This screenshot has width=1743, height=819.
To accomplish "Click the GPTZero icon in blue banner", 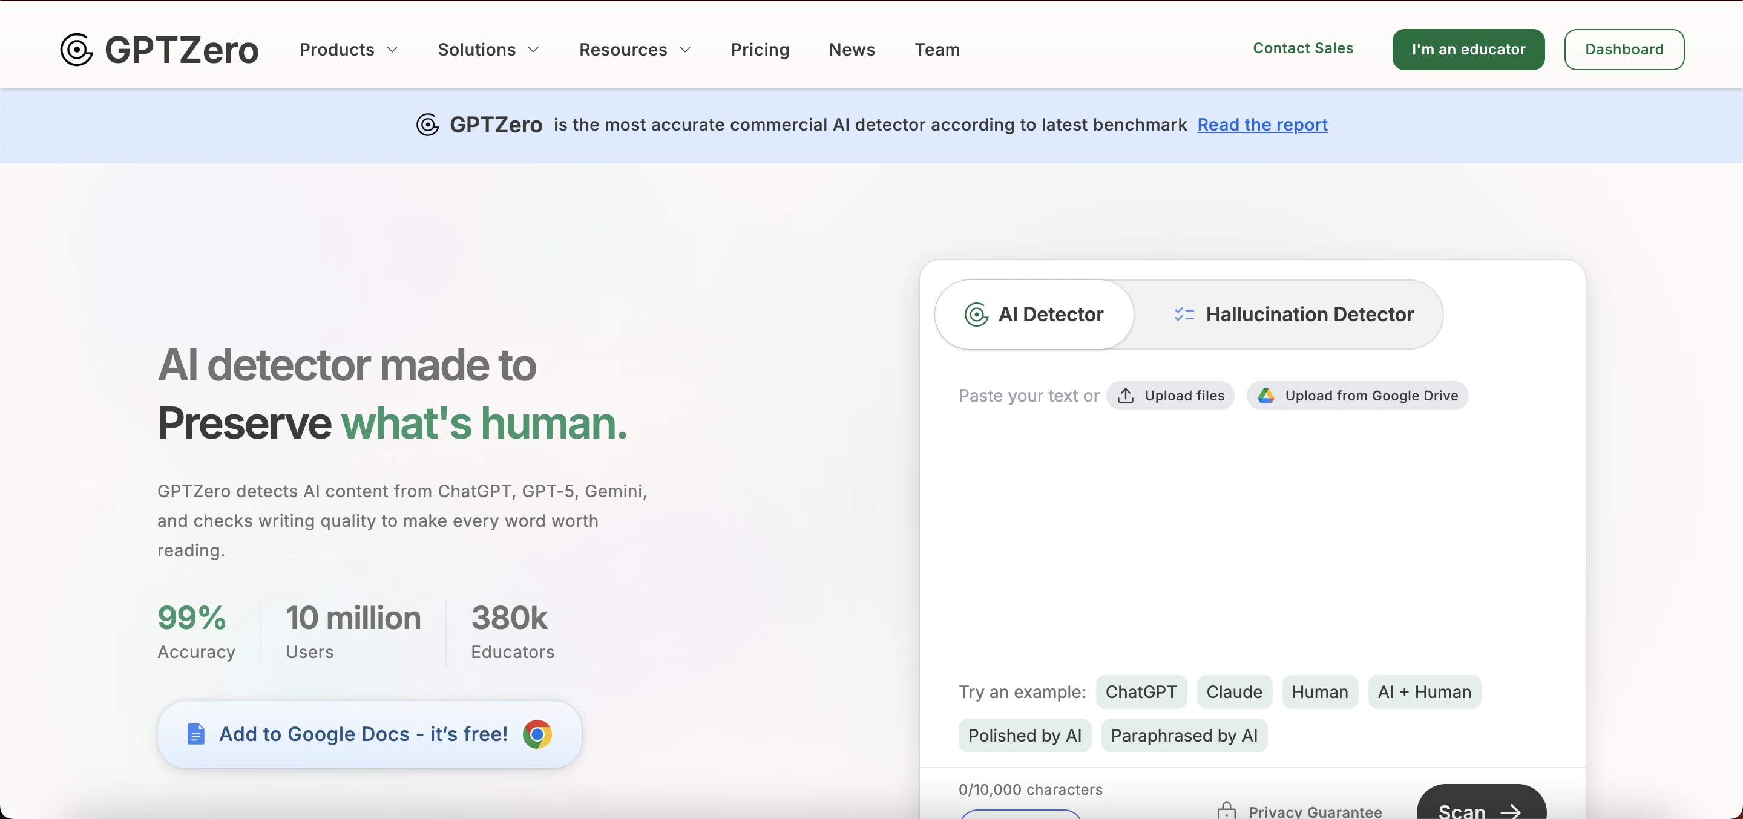I will (427, 125).
